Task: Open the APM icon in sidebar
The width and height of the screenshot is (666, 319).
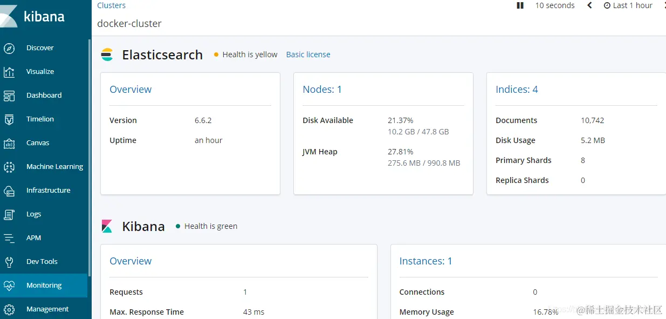Action: 9,238
